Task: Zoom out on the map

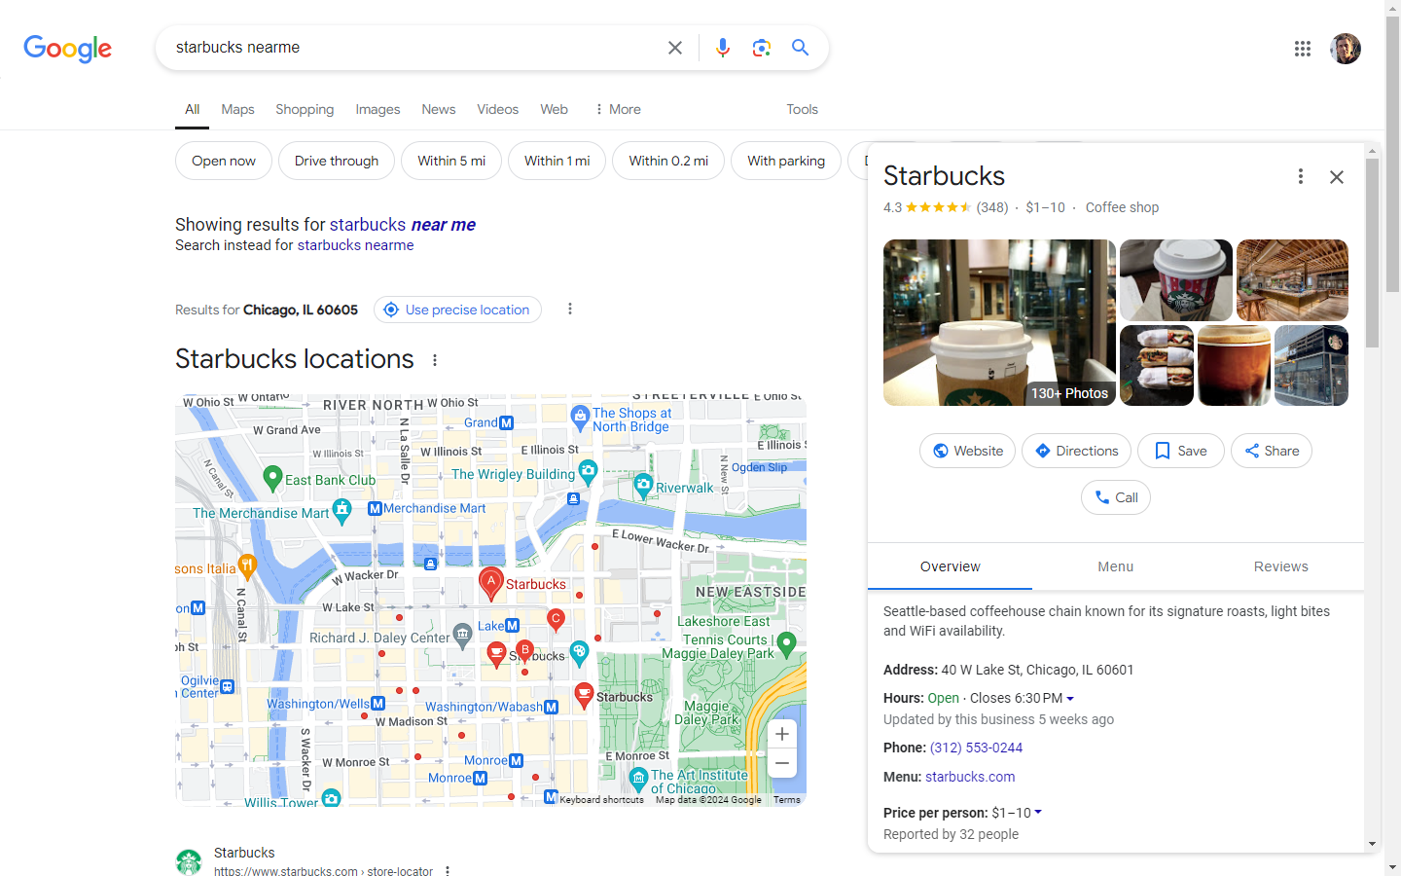Action: (781, 763)
